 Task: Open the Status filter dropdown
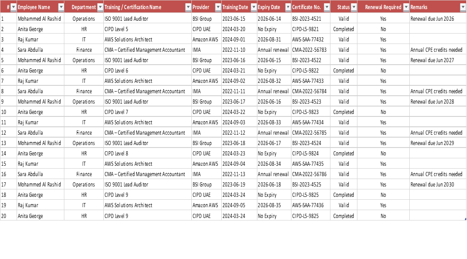354,7
